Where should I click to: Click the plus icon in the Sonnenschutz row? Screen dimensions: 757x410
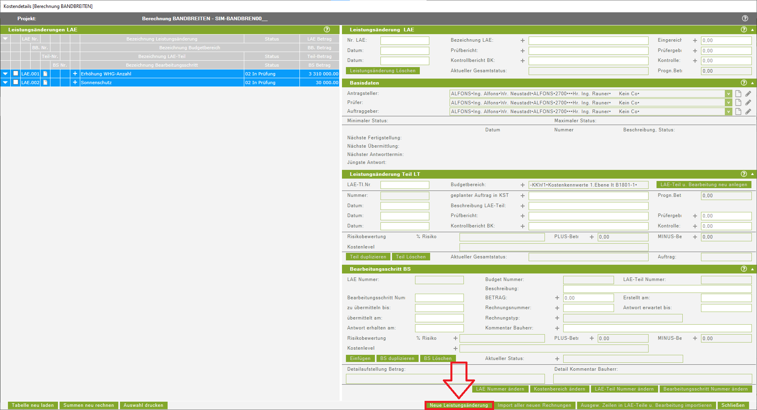(75, 83)
